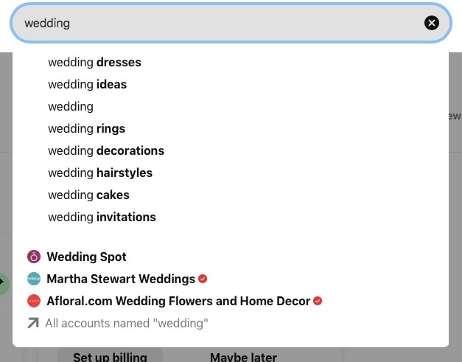Screen dimensions: 462x362
Task: Clear the search field with X icon
Action: point(432,23)
